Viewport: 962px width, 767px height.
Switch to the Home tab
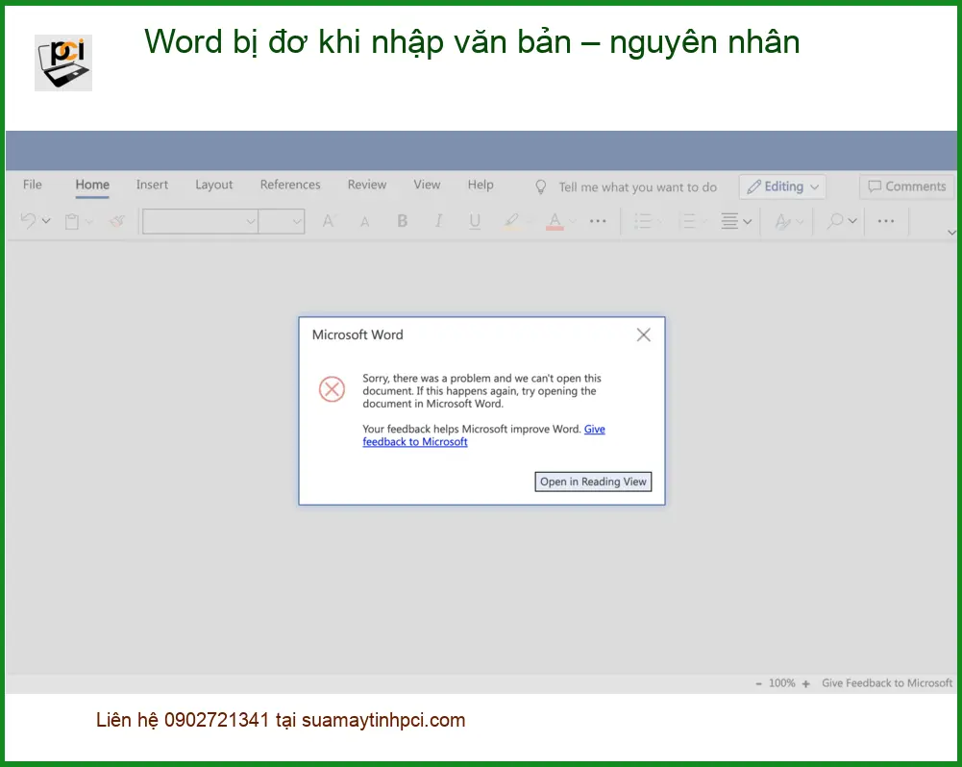92,185
